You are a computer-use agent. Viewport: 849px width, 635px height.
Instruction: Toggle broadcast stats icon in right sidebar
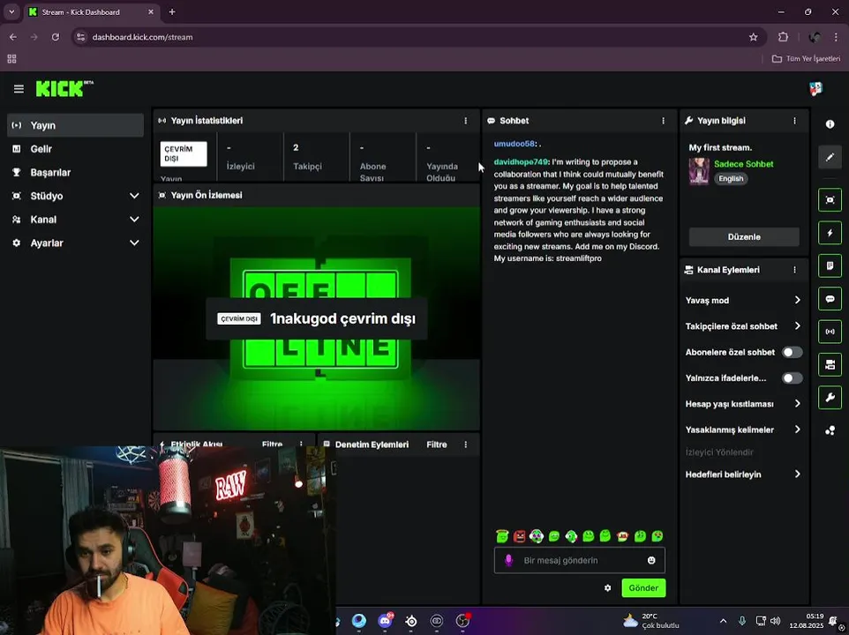[830, 332]
